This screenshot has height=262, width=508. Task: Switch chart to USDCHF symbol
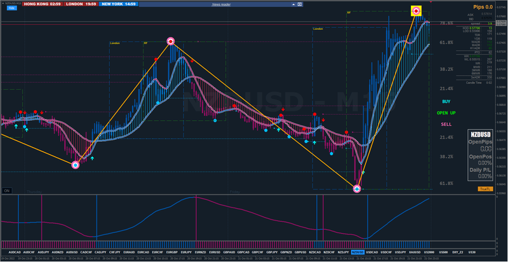coord(386,252)
